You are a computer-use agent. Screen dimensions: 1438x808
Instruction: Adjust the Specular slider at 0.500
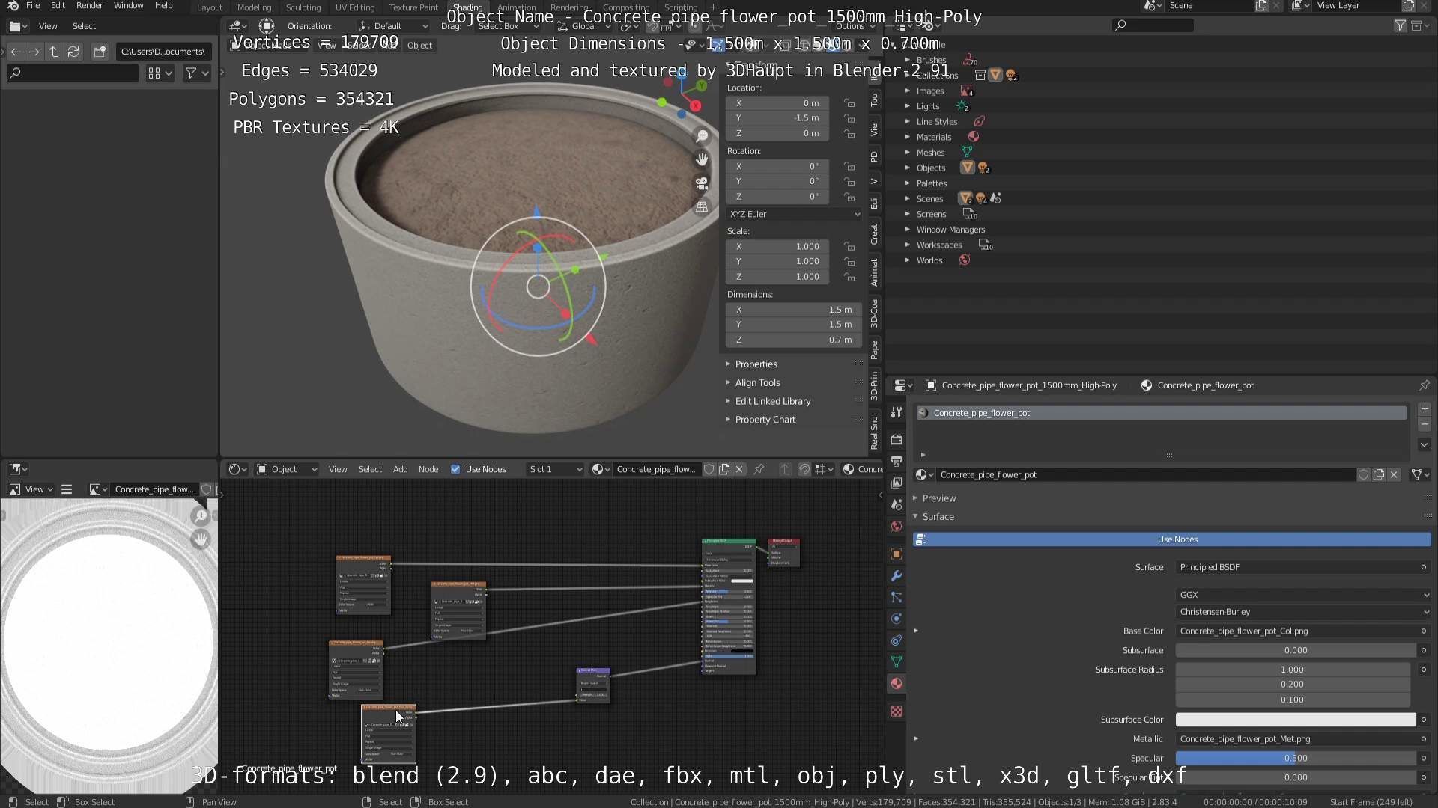(1296, 759)
